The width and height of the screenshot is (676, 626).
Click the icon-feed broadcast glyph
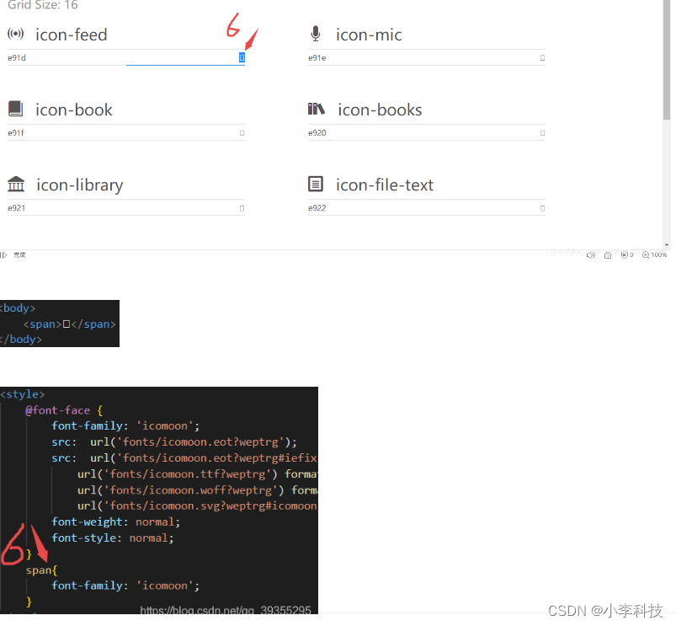(x=16, y=35)
